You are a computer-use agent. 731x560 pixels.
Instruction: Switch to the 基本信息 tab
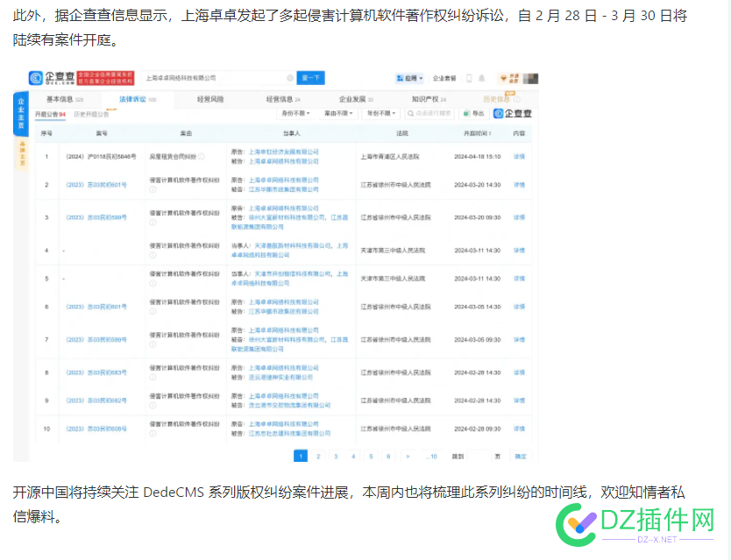point(64,99)
